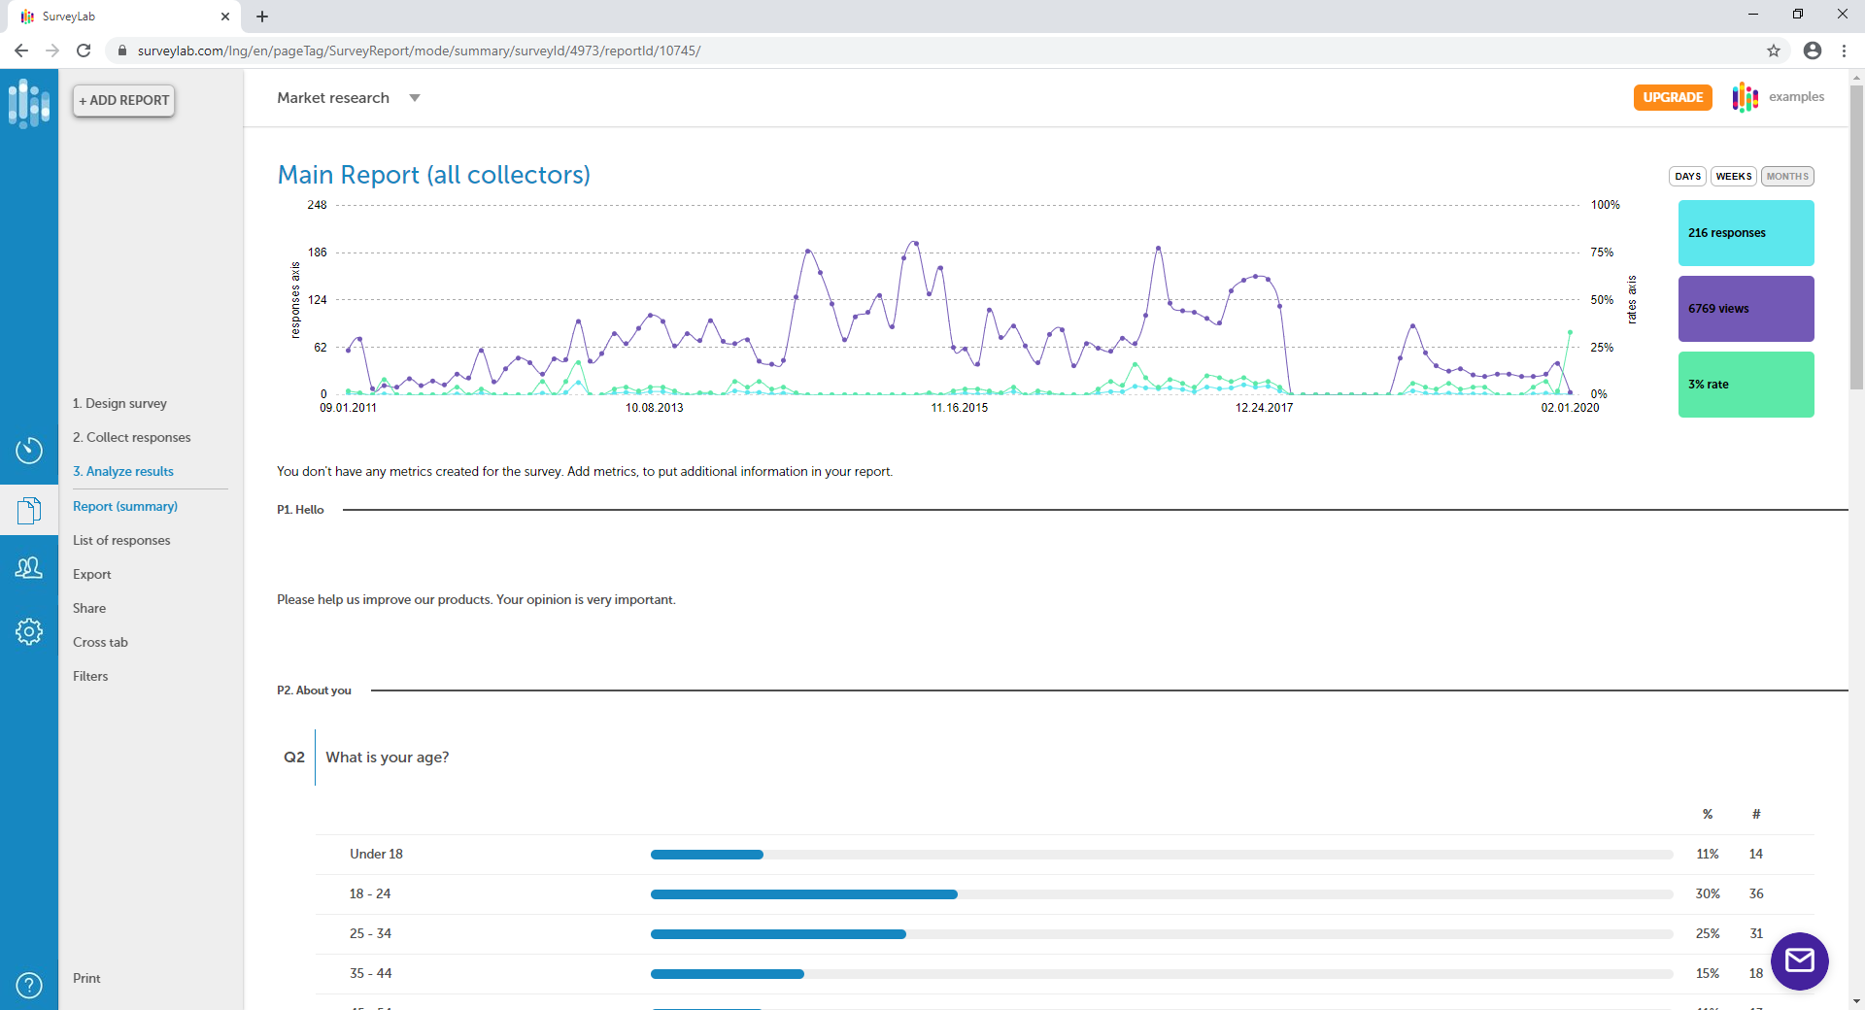The height and width of the screenshot is (1010, 1865).
Task: Open the chat envelope widget
Action: coord(1799,960)
